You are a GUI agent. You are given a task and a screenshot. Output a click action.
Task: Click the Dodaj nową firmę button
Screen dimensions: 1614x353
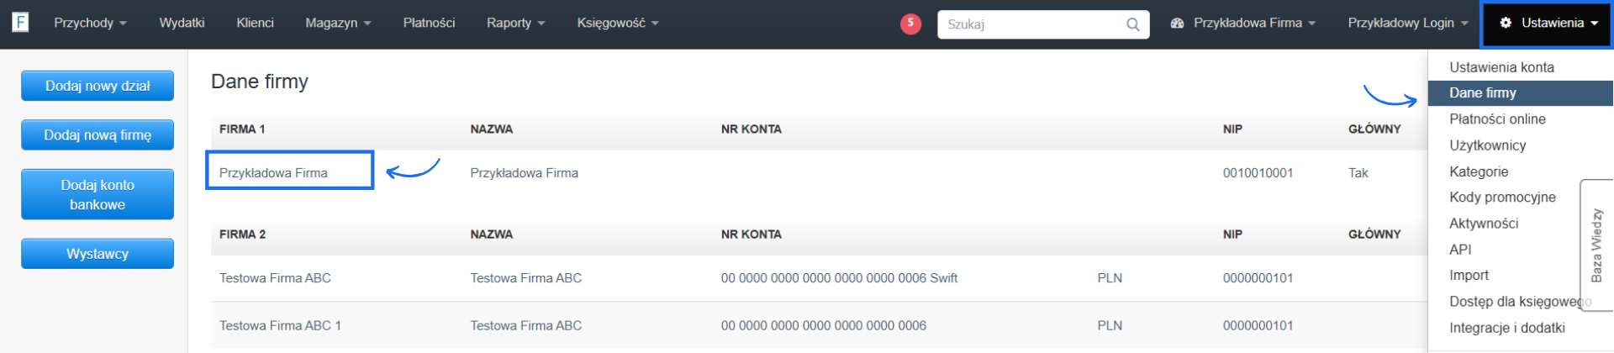point(98,134)
